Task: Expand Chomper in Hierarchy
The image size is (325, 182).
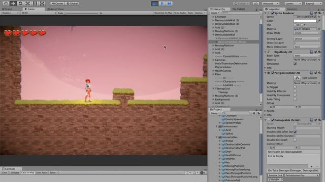Action: click(x=213, y=17)
